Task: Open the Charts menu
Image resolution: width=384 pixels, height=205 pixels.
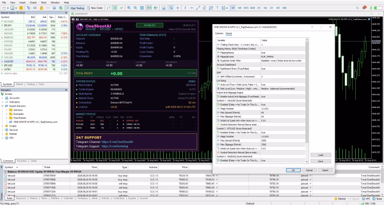Action: point(33,3)
